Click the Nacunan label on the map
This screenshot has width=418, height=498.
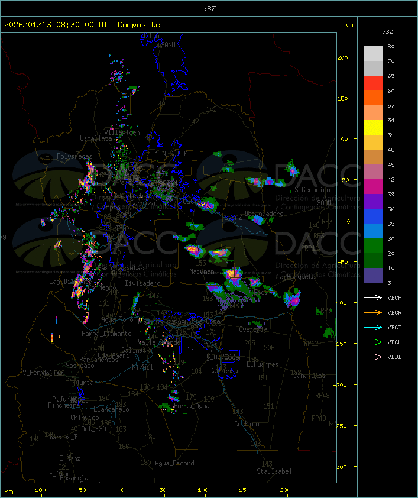[202, 271]
